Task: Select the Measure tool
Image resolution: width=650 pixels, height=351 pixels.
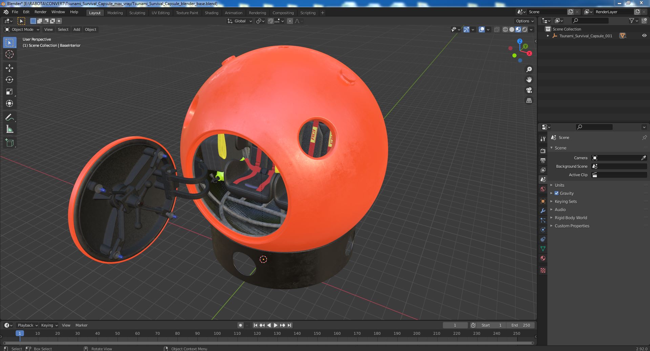Action: point(9,129)
